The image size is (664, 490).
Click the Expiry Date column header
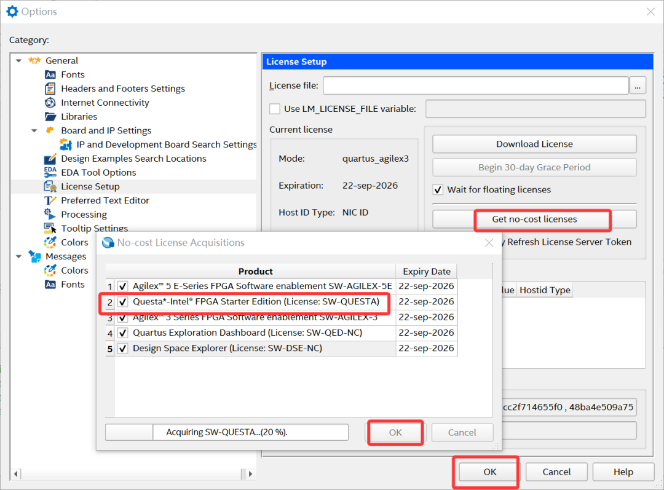[x=427, y=272]
